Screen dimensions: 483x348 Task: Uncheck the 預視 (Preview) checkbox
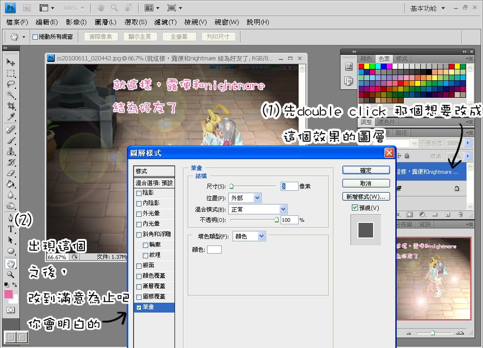tap(355, 208)
